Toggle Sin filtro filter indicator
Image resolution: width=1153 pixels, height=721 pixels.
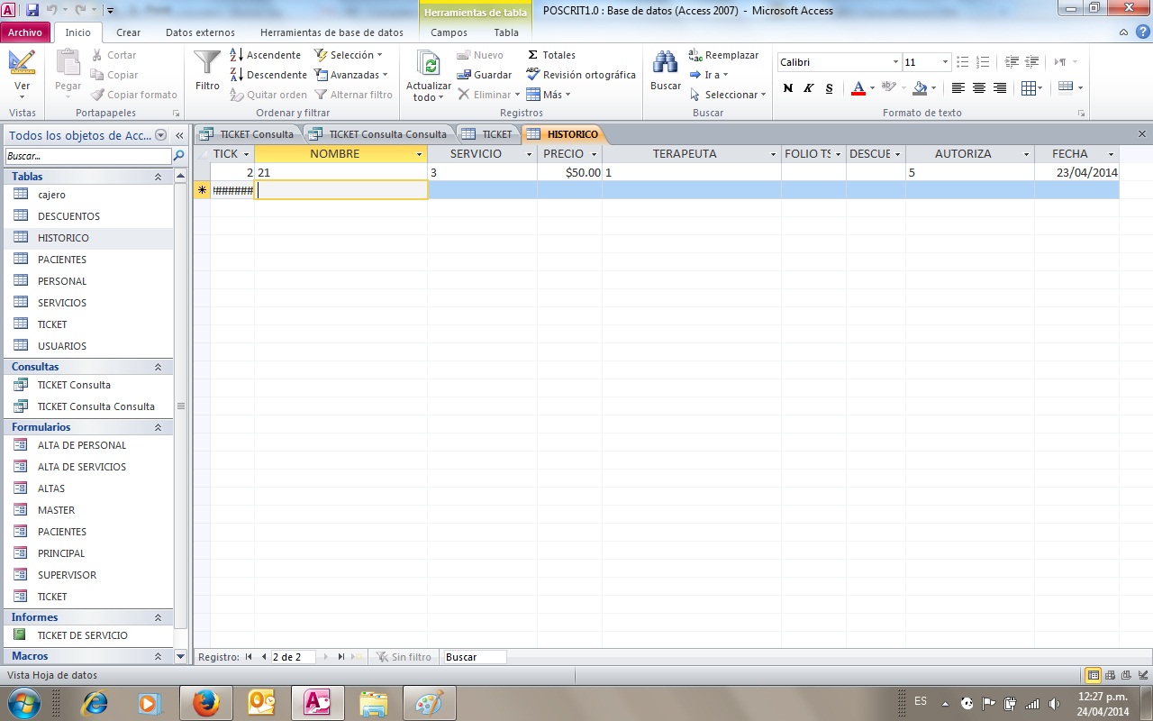point(404,657)
